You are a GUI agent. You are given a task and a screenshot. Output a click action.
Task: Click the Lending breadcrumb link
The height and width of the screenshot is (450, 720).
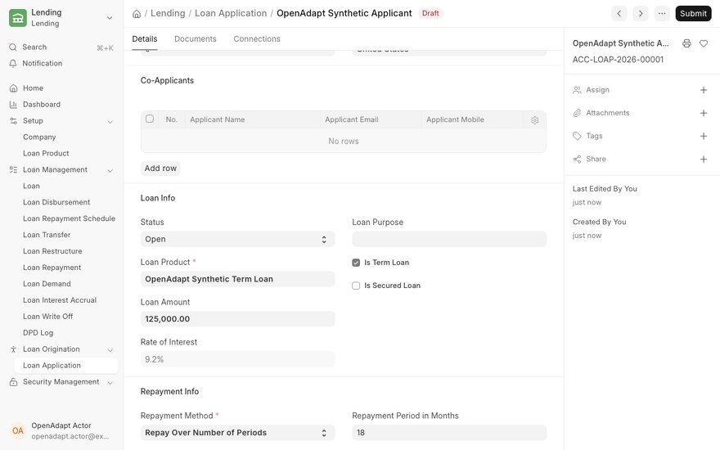pyautogui.click(x=168, y=13)
